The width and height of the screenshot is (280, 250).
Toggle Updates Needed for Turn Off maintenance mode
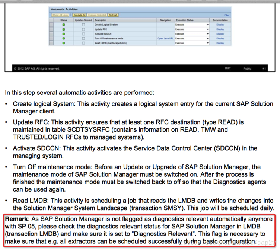pyautogui.click(x=83, y=38)
